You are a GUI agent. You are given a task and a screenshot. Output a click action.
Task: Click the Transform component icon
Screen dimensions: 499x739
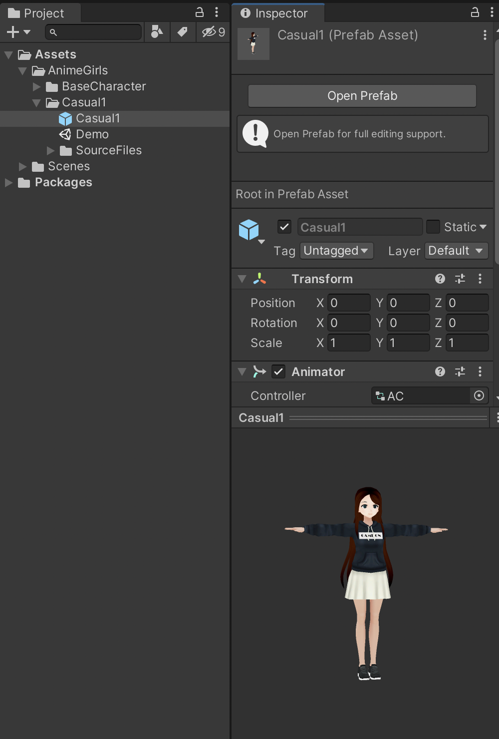pyautogui.click(x=259, y=279)
